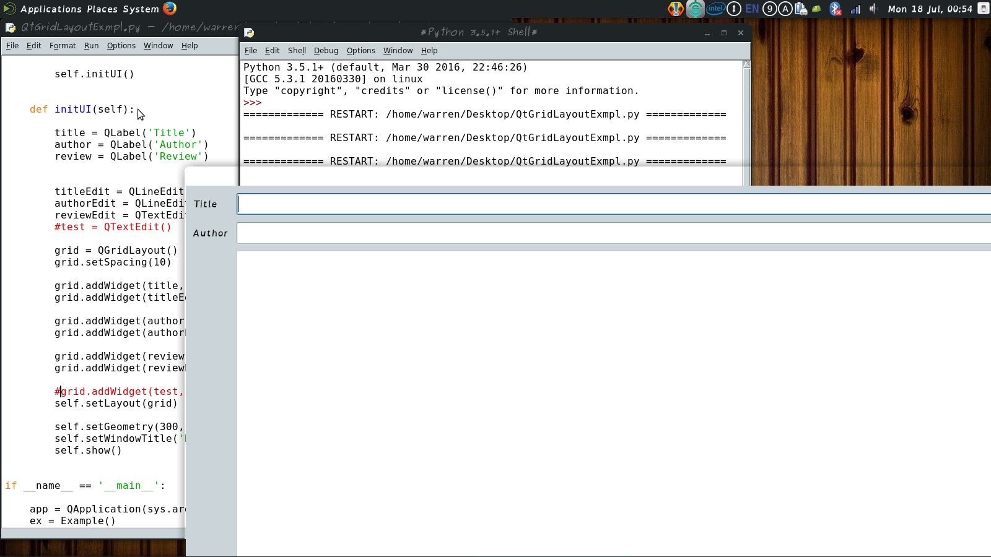Open the editor's Run menu
Image resolution: width=991 pixels, height=557 pixels.
(x=91, y=46)
